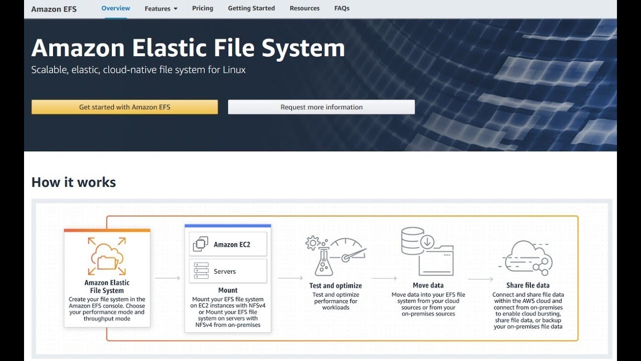Viewport: 641px width, 361px height.
Task: Click the 'Connect and share file data' description
Action: click(528, 311)
